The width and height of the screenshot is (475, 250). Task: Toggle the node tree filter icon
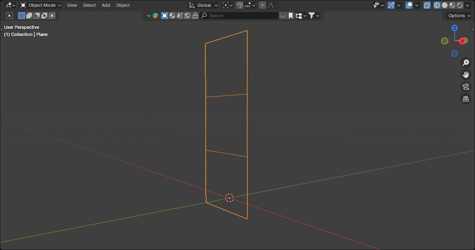pos(180,16)
